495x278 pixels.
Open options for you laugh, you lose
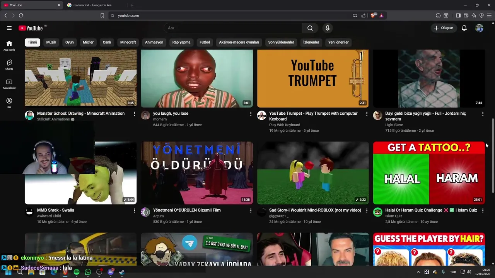click(x=251, y=114)
